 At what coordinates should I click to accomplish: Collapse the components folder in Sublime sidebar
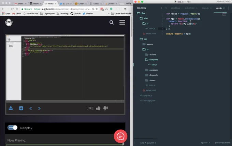(x=152, y=60)
